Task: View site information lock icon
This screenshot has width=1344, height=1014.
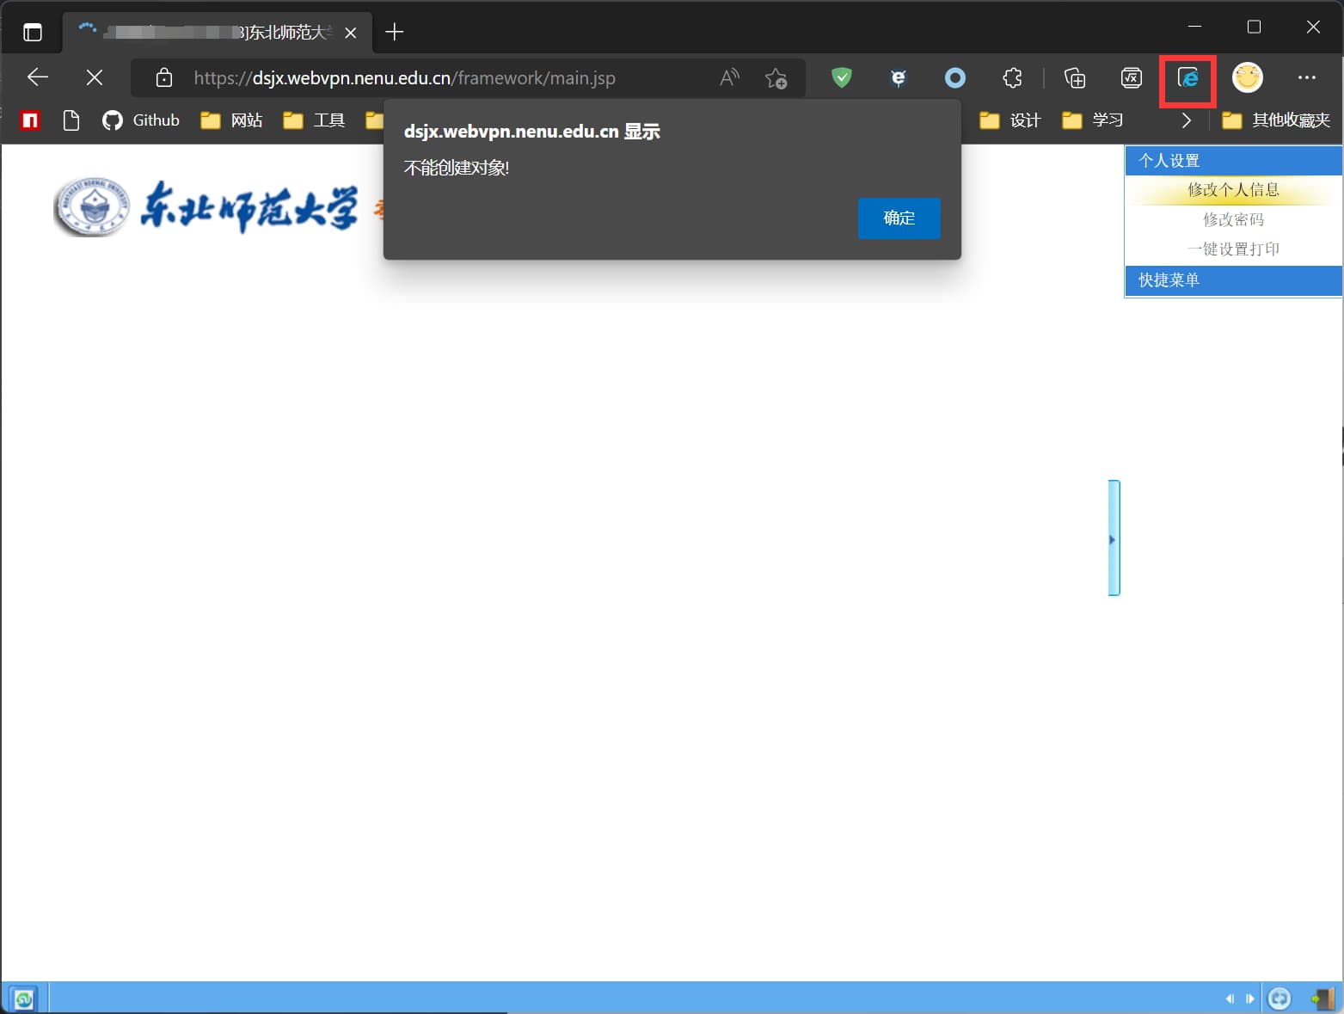Action: pyautogui.click(x=164, y=78)
